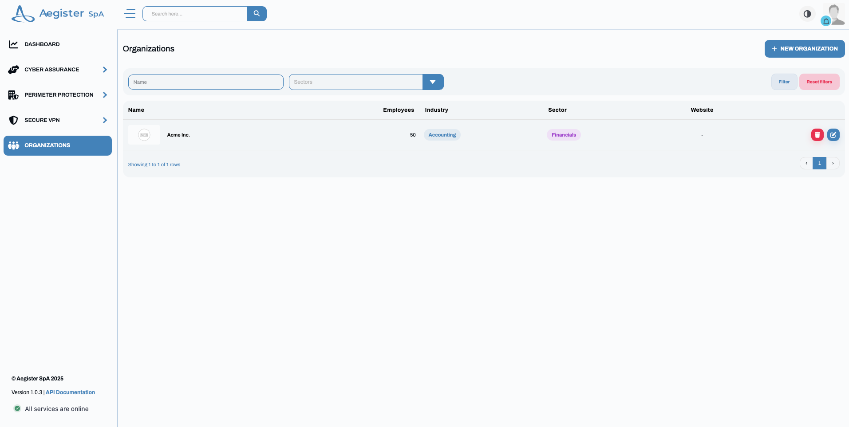Click the New Organization button
The image size is (849, 427).
(x=804, y=49)
